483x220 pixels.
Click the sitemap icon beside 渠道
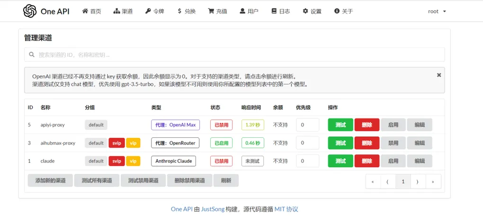[x=116, y=11]
